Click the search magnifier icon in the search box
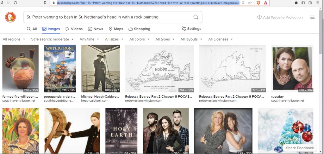324x154 pixels. [x=196, y=17]
